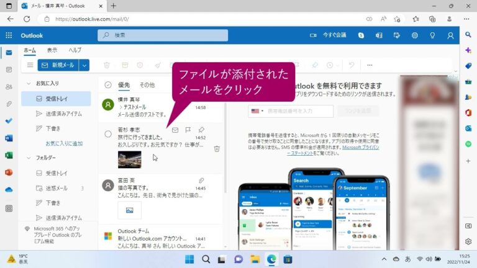Click お気に入りに追加 link
The height and width of the screenshot is (268, 477).
[x=64, y=143]
